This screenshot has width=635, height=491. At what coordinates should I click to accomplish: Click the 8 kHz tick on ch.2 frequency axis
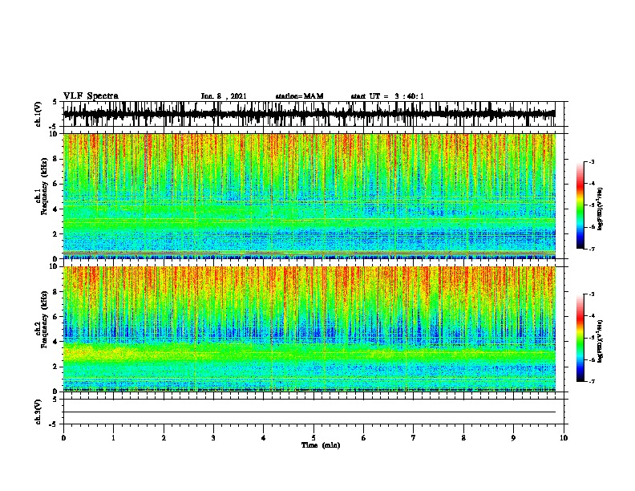point(56,292)
